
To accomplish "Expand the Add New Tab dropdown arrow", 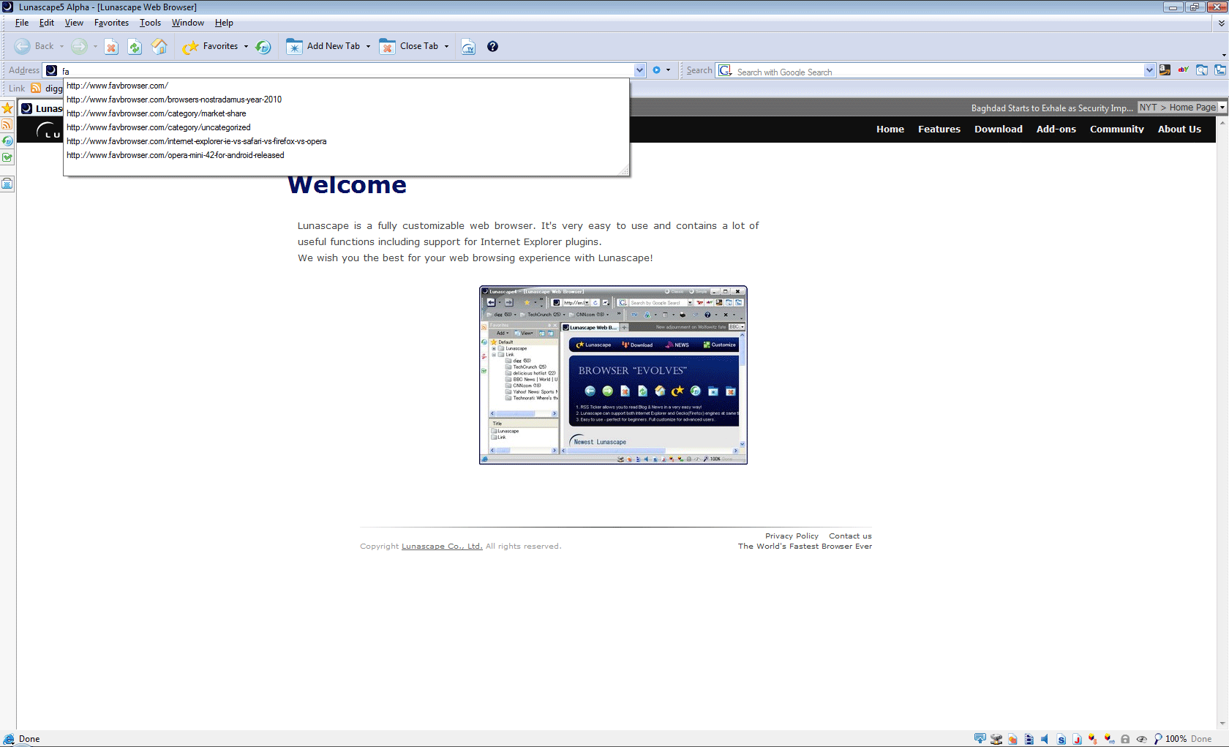I will [x=368, y=47].
